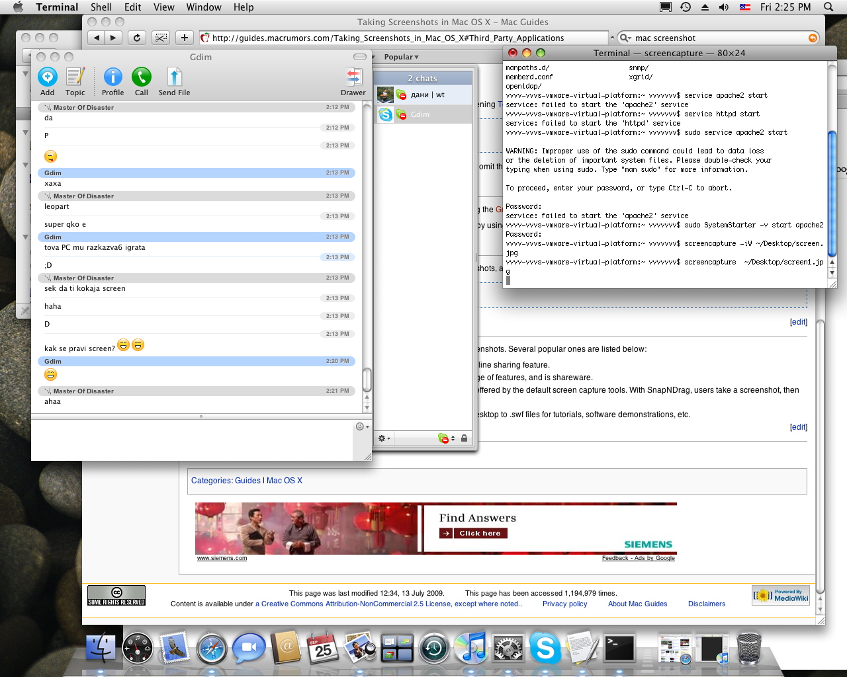Open iChat from the Dock
This screenshot has height=677, width=847.
249,648
